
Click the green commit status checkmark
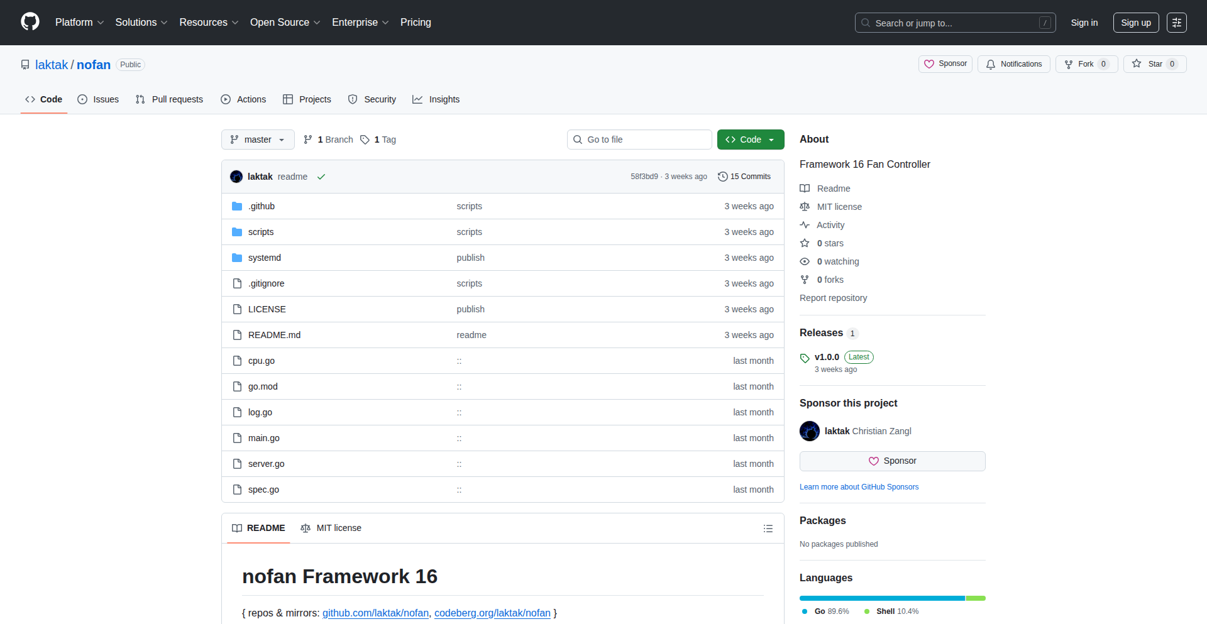(x=321, y=177)
